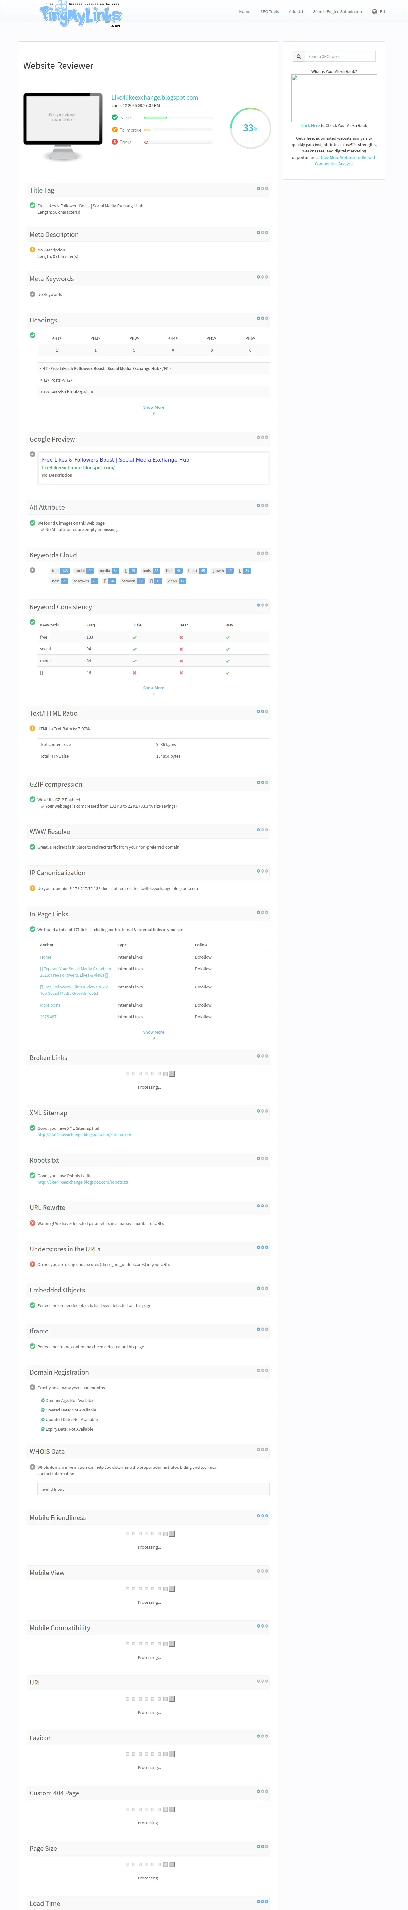Click the three dots in Mobile Friendliness header
408x1910 pixels.
[x=262, y=1516]
